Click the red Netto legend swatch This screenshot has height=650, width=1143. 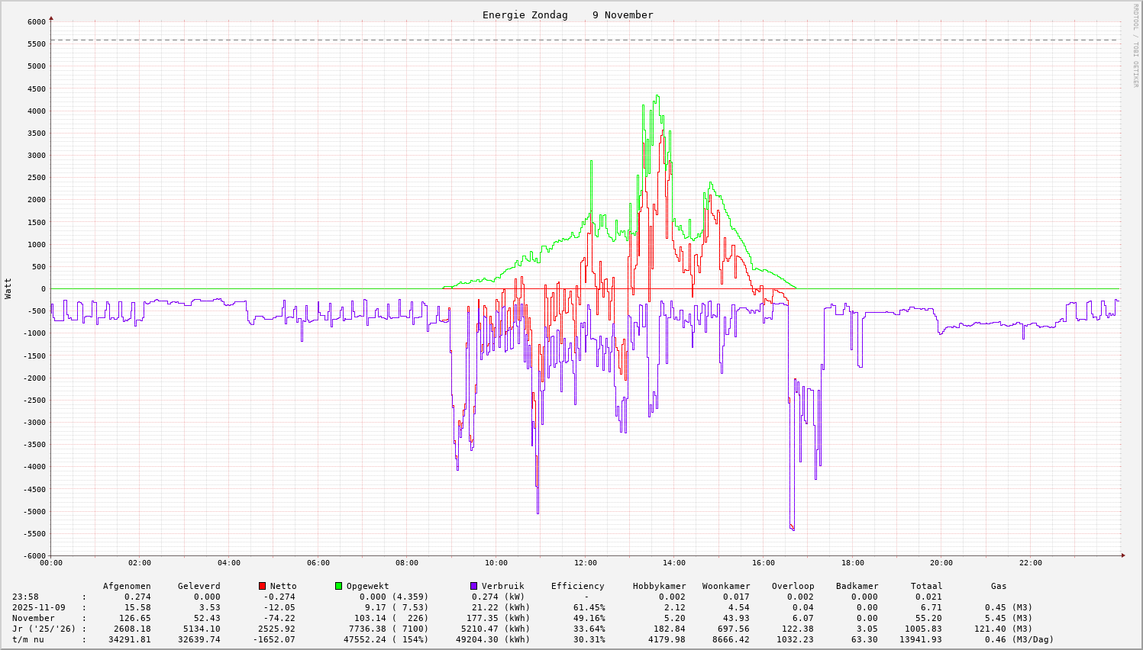coord(263,586)
